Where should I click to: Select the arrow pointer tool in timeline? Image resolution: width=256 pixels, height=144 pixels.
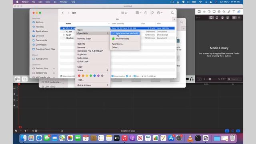[x=16, y=131]
